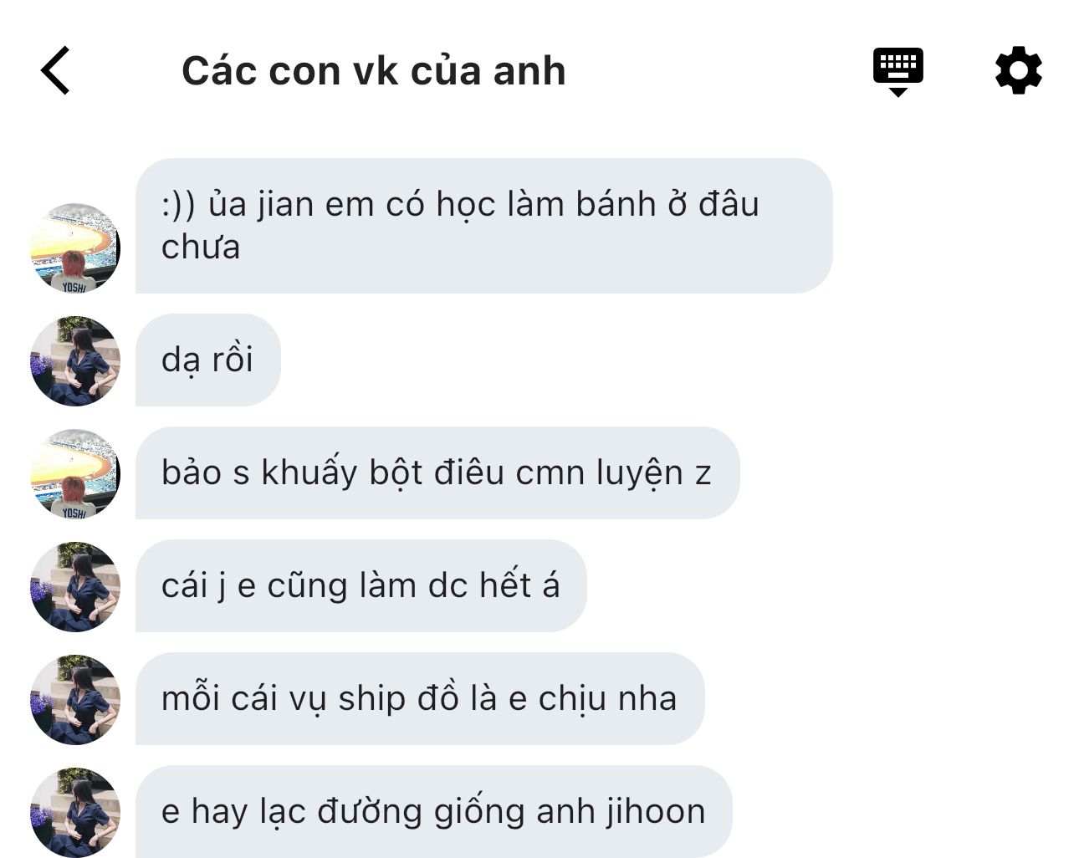Tap the YOSHI avatar beside the first message

[75, 248]
